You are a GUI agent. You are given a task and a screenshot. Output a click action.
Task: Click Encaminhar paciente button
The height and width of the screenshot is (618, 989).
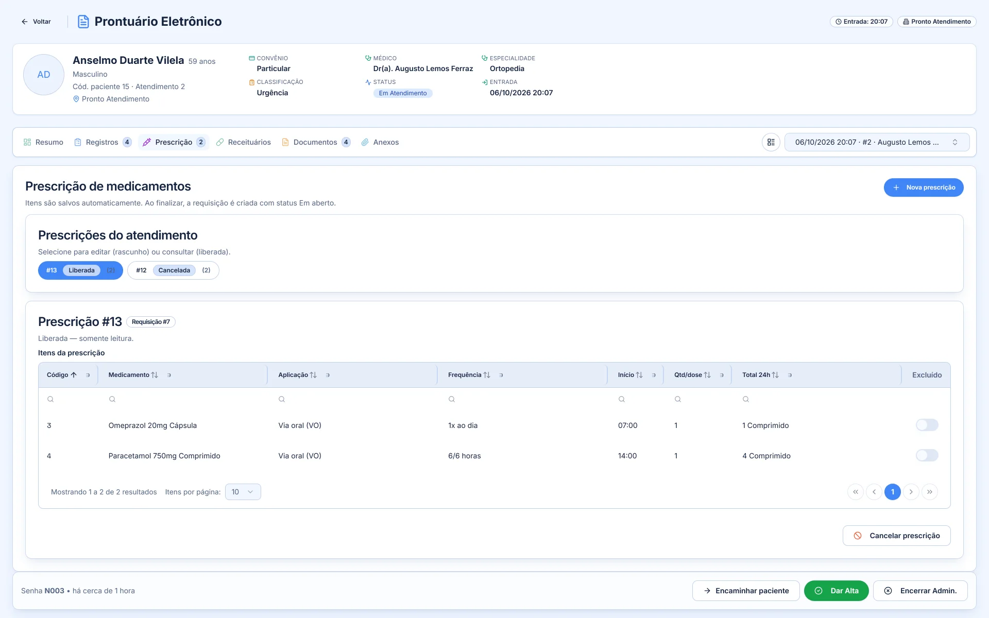(746, 591)
